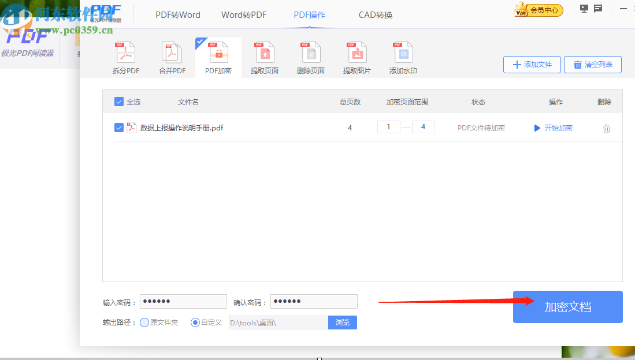This screenshot has width=635, height=360.
Task: Open the CAD转换 tab
Action: point(374,15)
